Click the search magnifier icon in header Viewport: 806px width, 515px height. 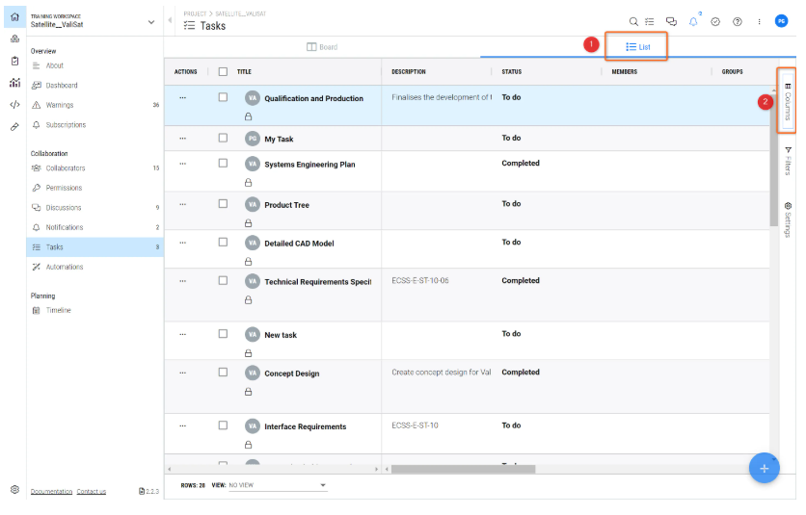[633, 21]
